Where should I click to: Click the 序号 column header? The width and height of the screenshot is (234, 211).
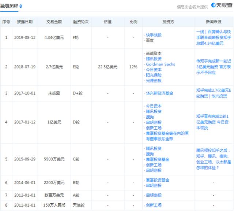coord(6,22)
